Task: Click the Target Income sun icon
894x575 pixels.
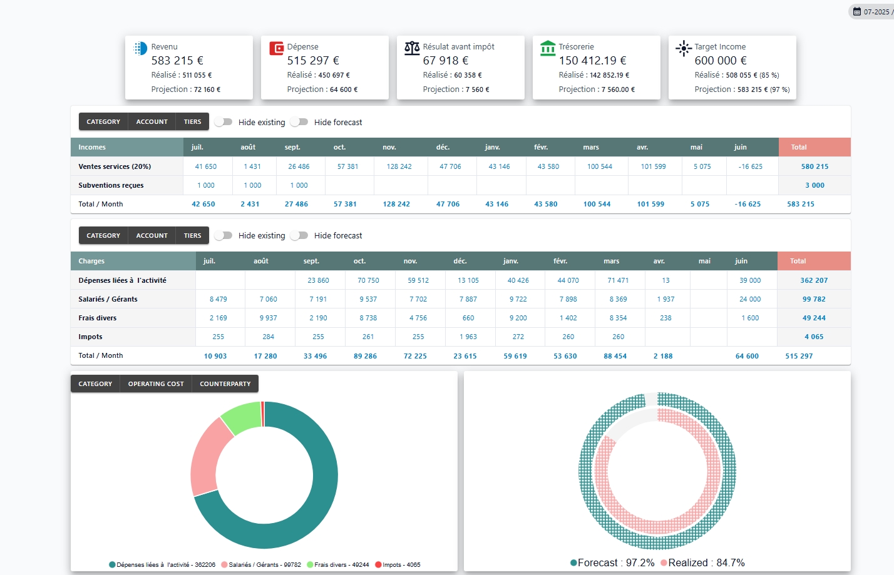Action: coord(683,48)
